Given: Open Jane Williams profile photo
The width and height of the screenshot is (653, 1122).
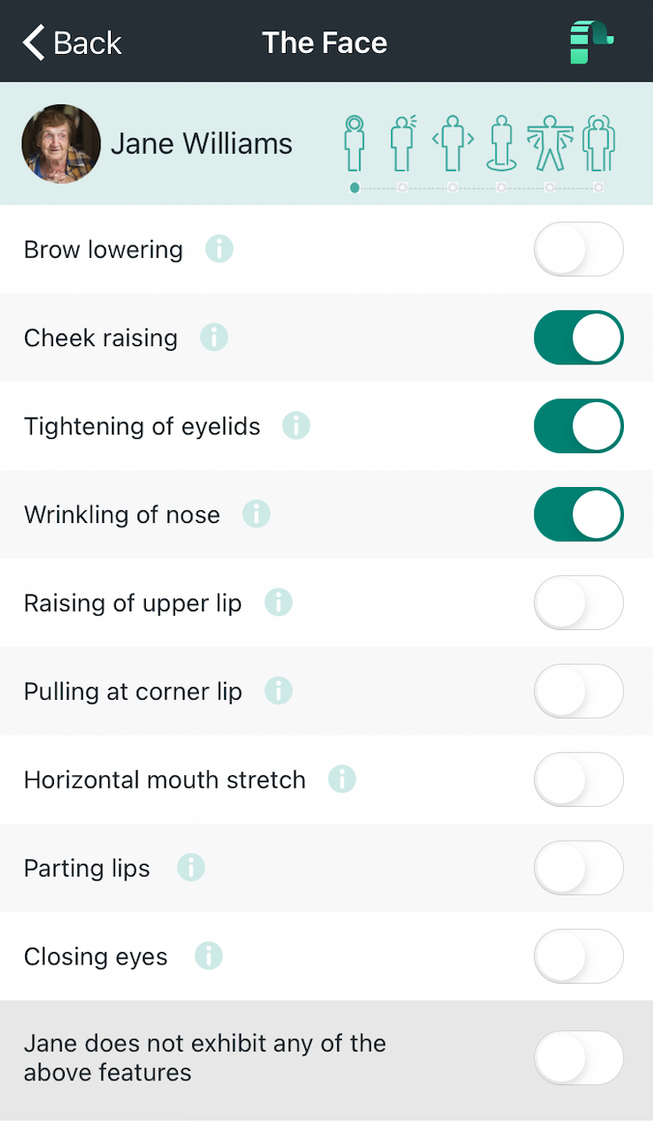Looking at the screenshot, I should (x=61, y=144).
